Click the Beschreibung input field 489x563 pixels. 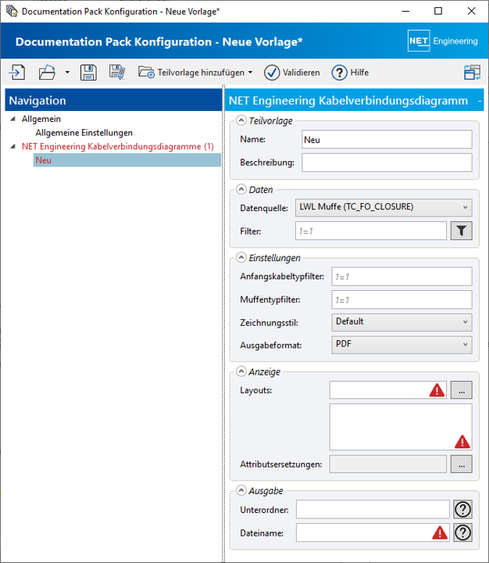pyautogui.click(x=387, y=163)
